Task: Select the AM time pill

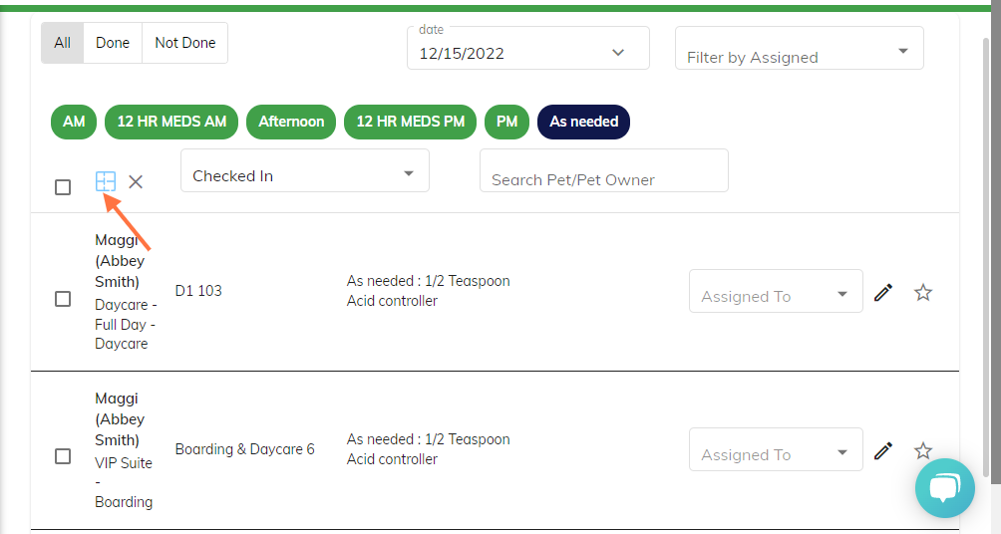Action: click(x=74, y=122)
